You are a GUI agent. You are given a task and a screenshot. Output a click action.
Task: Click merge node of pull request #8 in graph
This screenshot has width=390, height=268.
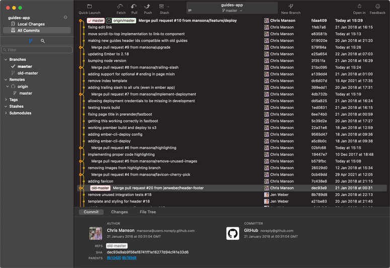[x=81, y=67]
